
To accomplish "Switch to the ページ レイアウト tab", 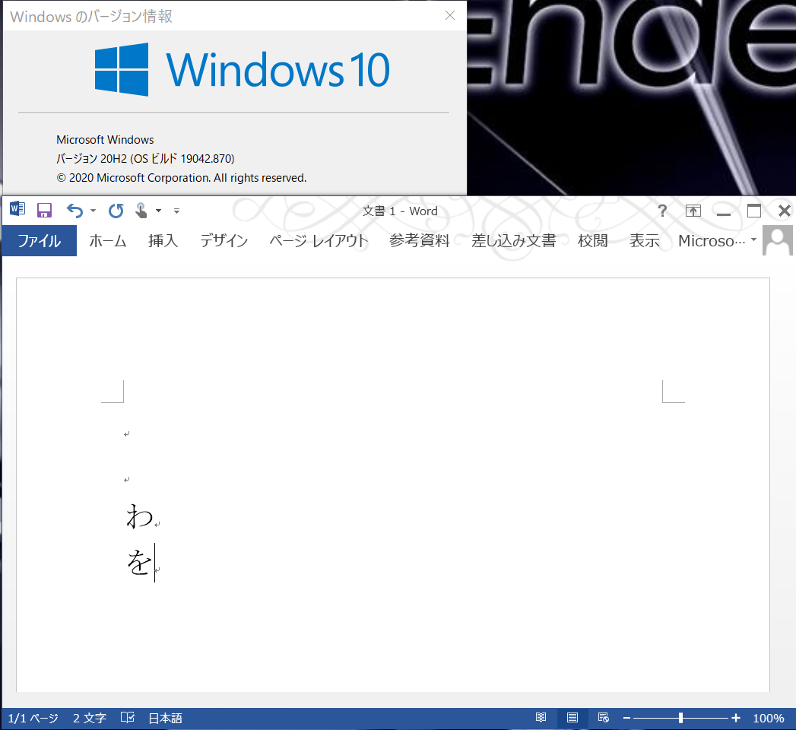I will pos(319,240).
